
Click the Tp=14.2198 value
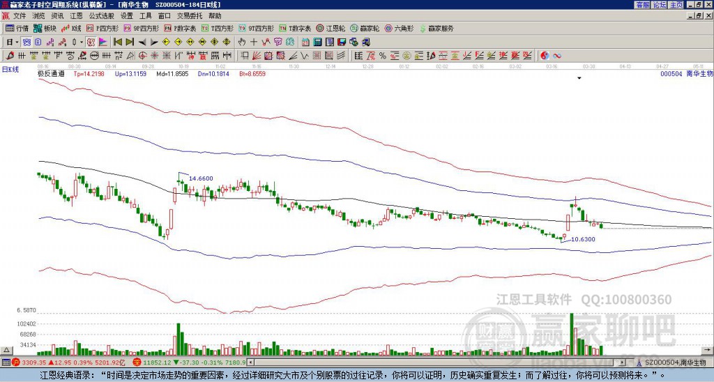coord(89,73)
